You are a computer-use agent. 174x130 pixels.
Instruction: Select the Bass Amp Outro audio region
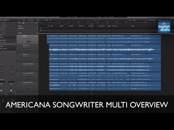(145, 49)
